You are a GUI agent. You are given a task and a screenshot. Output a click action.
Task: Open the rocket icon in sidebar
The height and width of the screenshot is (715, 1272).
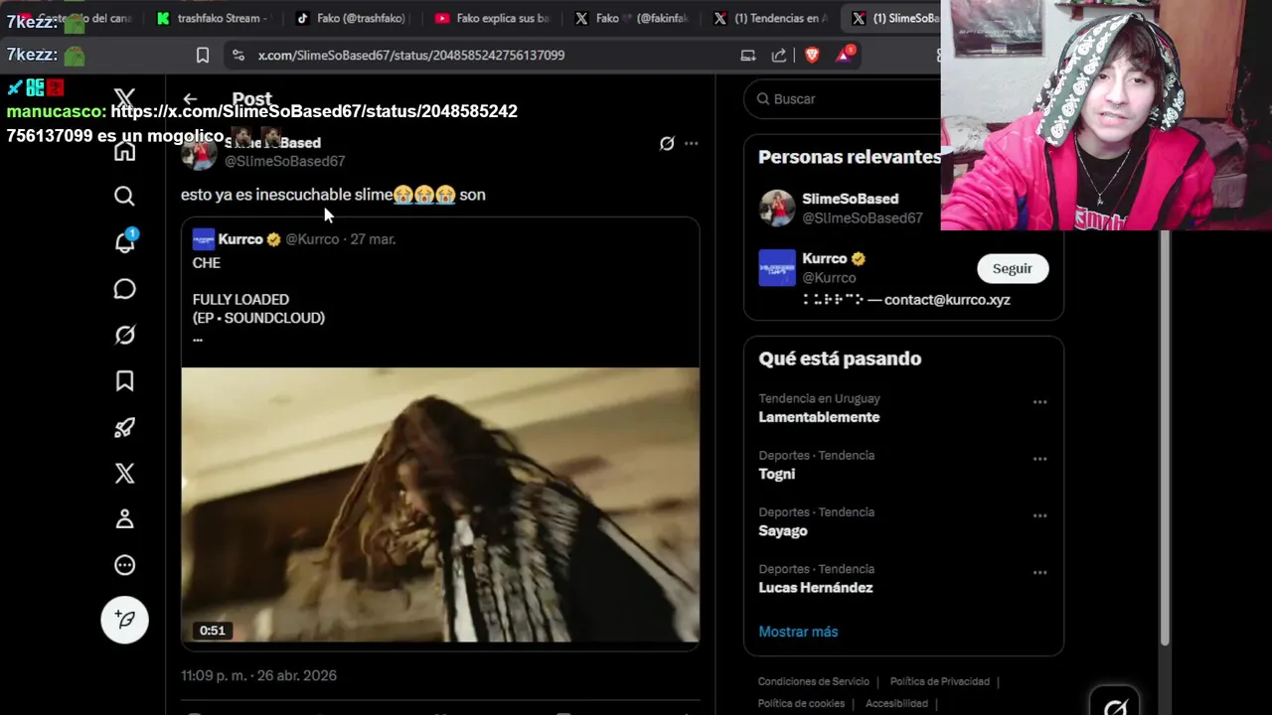tap(124, 427)
